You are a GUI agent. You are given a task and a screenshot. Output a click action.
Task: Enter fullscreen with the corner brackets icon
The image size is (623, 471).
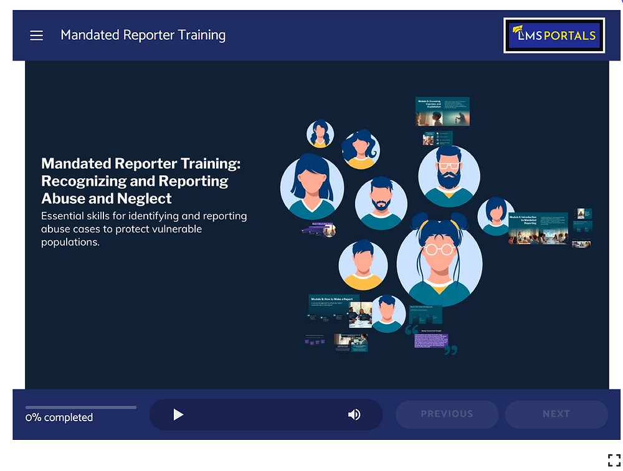click(614, 460)
